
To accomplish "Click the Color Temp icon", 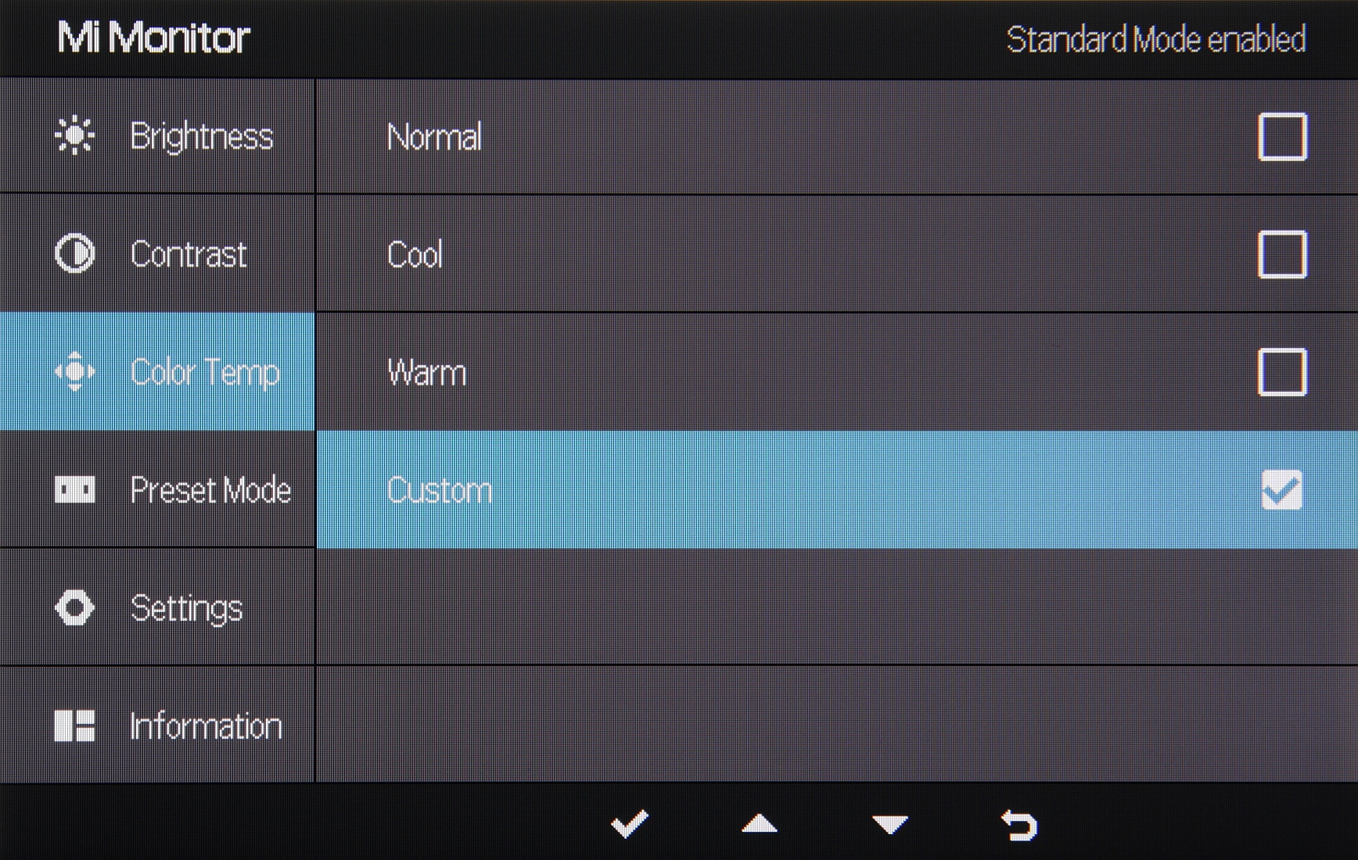I will pos(75,371).
